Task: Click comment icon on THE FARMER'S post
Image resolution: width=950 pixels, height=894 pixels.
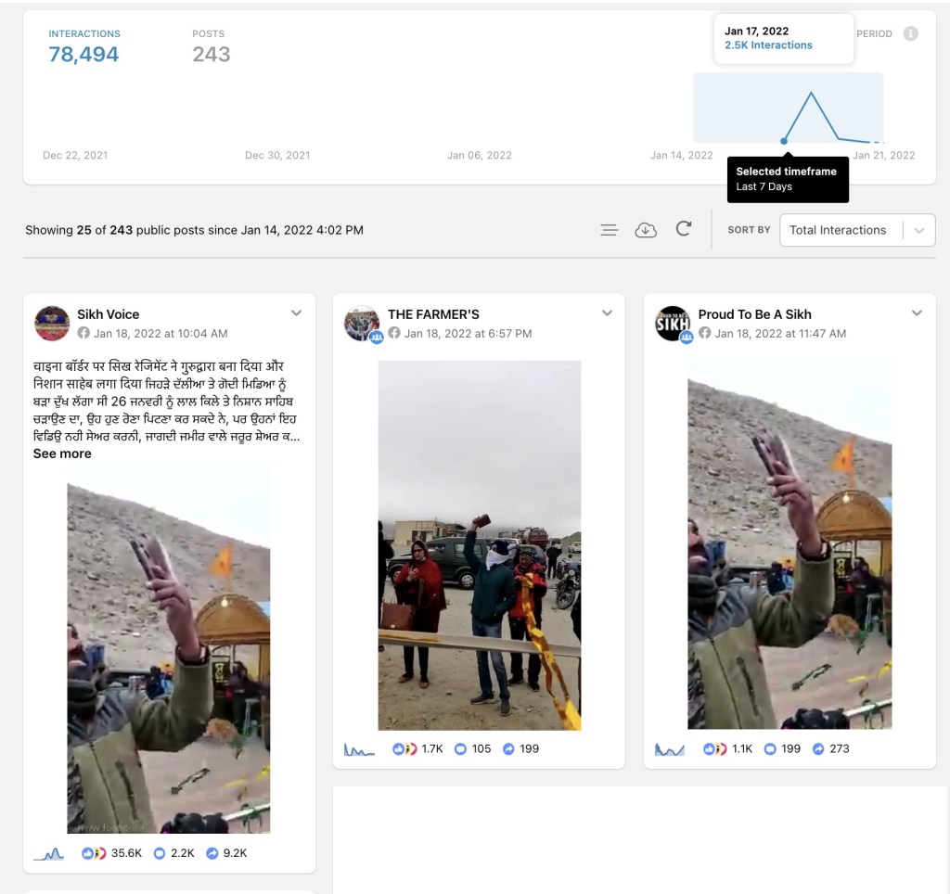Action: point(460,749)
